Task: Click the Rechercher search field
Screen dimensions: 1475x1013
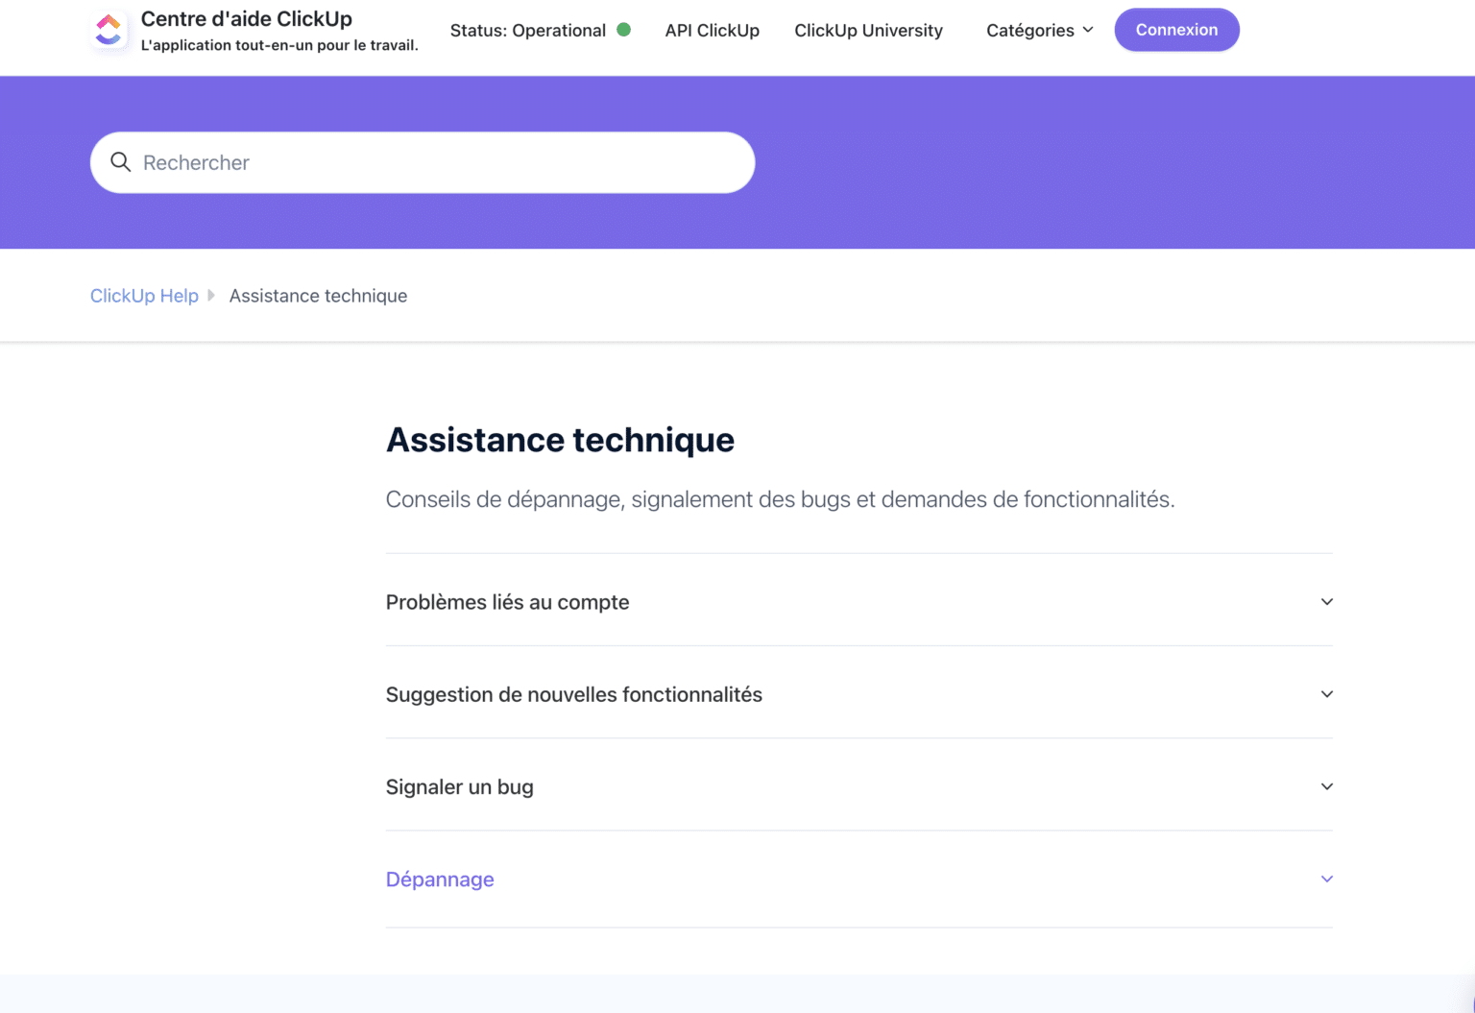Action: click(423, 162)
